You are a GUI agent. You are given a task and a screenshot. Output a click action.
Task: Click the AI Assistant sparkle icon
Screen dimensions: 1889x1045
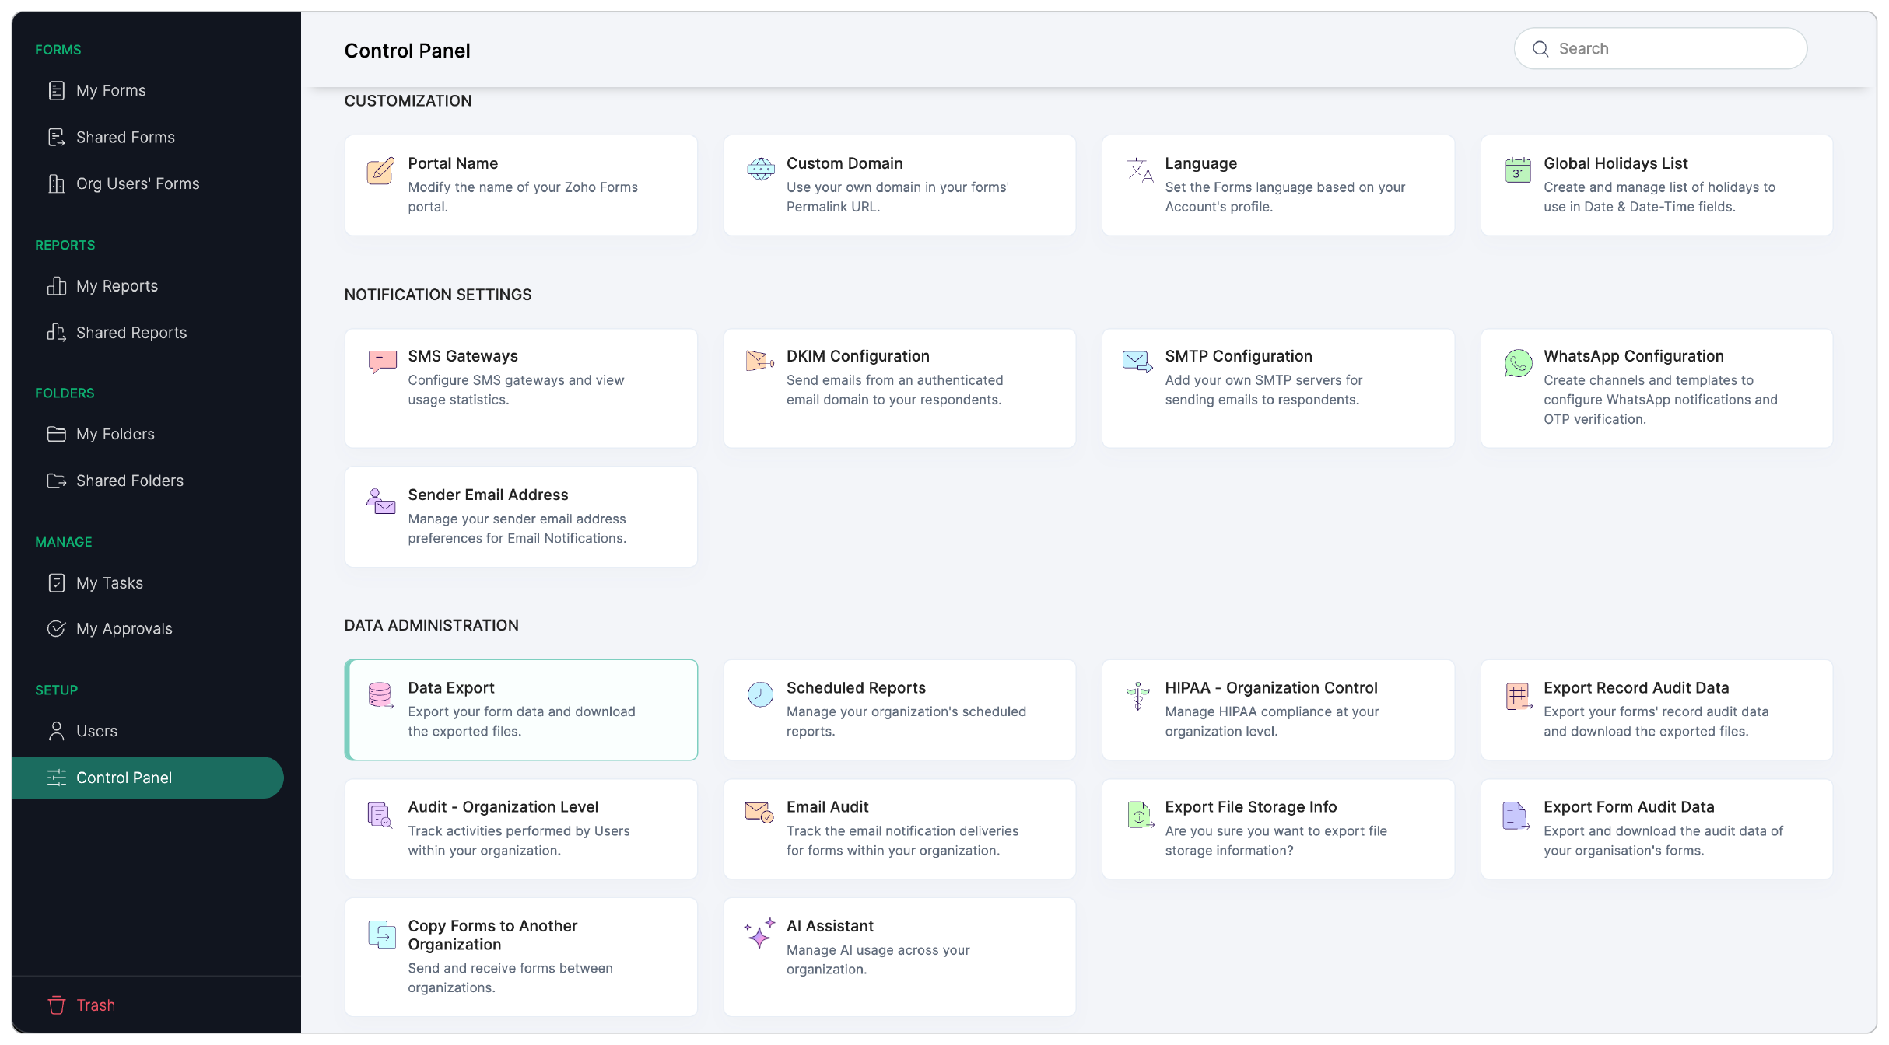757,935
